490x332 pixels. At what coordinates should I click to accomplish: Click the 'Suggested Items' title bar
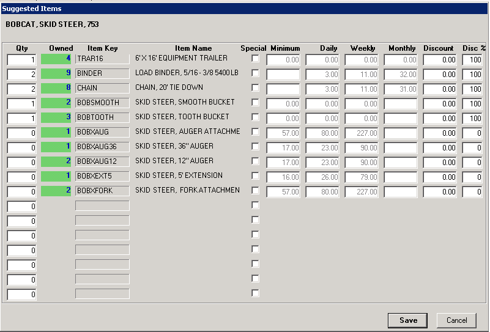244,9
